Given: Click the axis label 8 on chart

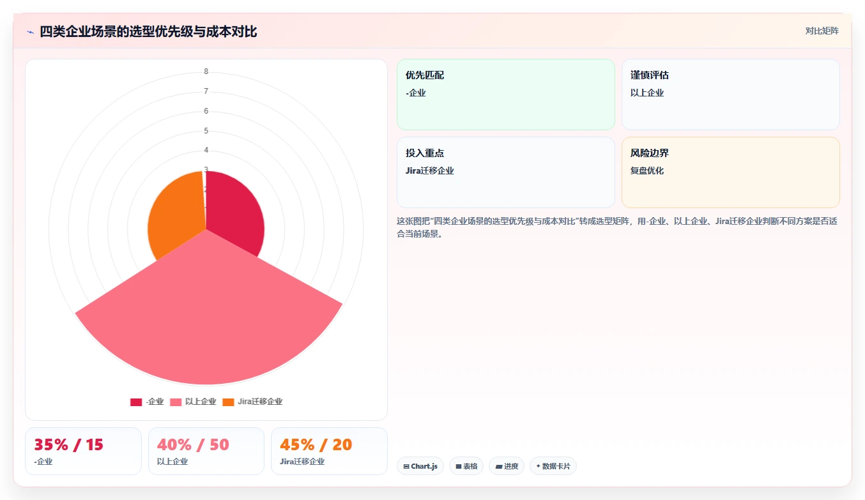Looking at the screenshot, I should (x=206, y=72).
